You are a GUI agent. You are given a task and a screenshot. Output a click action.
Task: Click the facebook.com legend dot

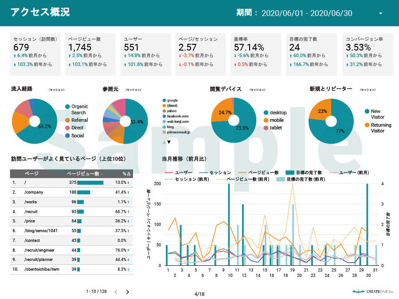coord(164,116)
